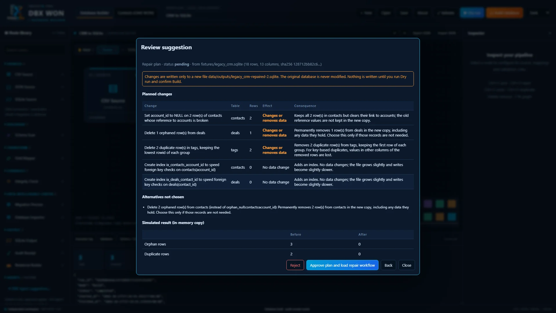Click 'Simulated result (in-memory copy)' heading
Viewport: 556px width, 313px height.
click(173, 223)
